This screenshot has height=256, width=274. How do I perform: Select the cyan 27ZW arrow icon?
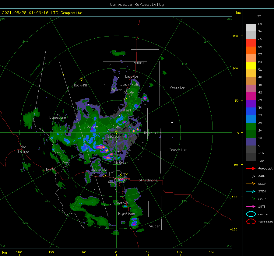[x=251, y=191]
